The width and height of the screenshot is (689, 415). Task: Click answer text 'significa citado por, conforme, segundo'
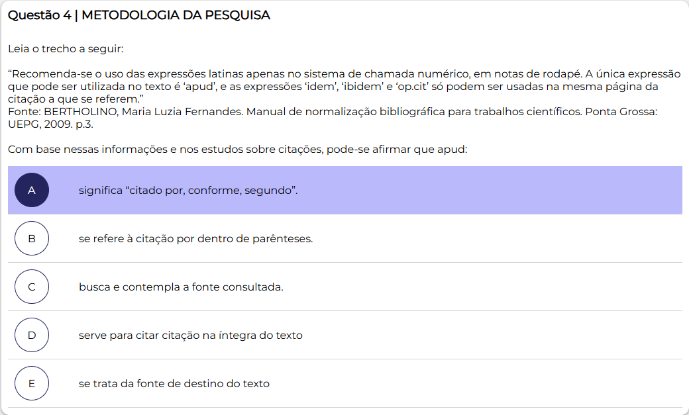pyautogui.click(x=188, y=191)
